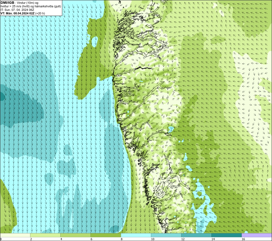Click the teal 12–14 legend swatch

tap(196, 235)
